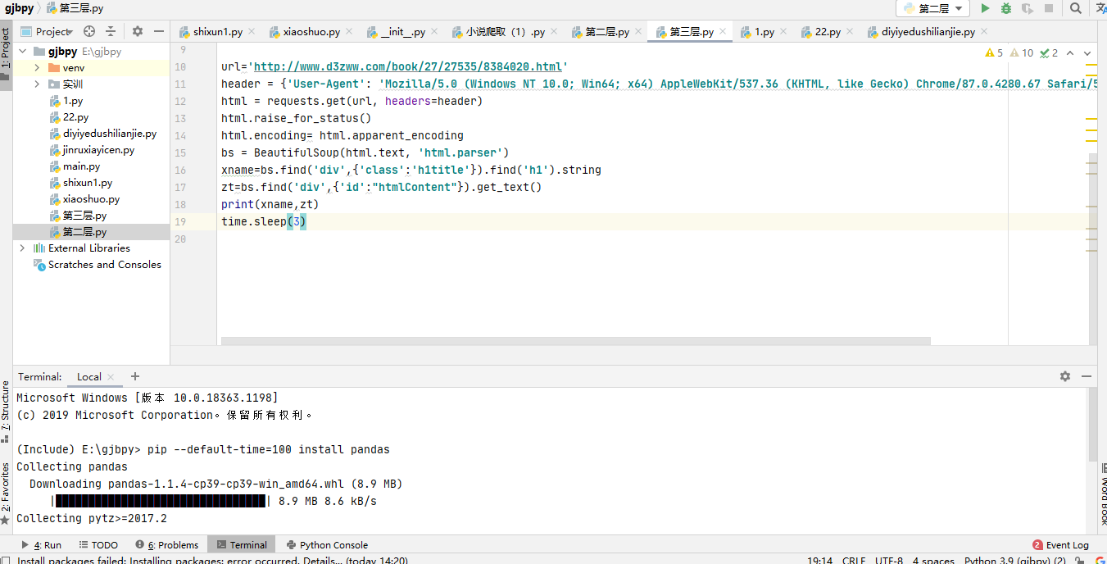This screenshot has width=1107, height=564.
Task: Open the TODO tool window
Action: tap(98, 545)
